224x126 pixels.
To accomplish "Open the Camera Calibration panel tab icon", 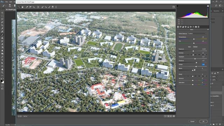I will (196, 27).
